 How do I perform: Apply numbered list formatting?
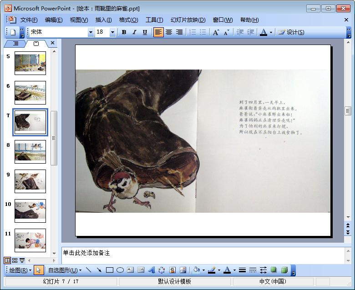click(x=193, y=32)
